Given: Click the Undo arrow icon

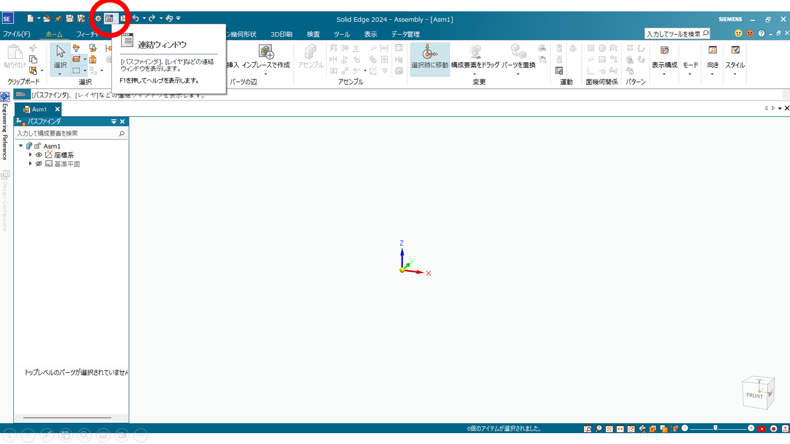Looking at the screenshot, I should click(x=135, y=19).
